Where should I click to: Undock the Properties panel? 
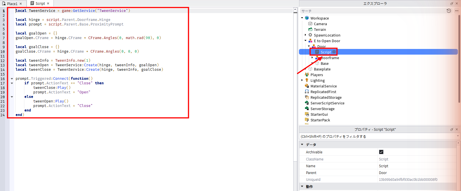point(452,129)
